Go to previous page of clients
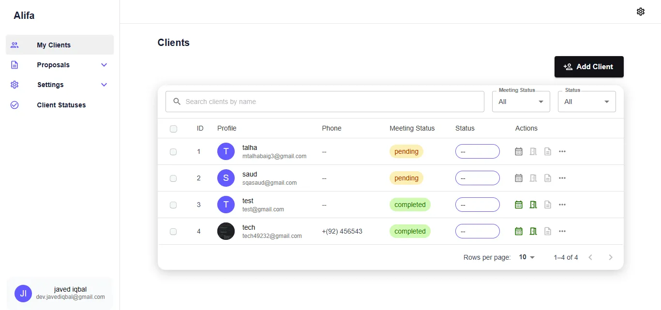Screen dimensions: 661x310 point(590,257)
